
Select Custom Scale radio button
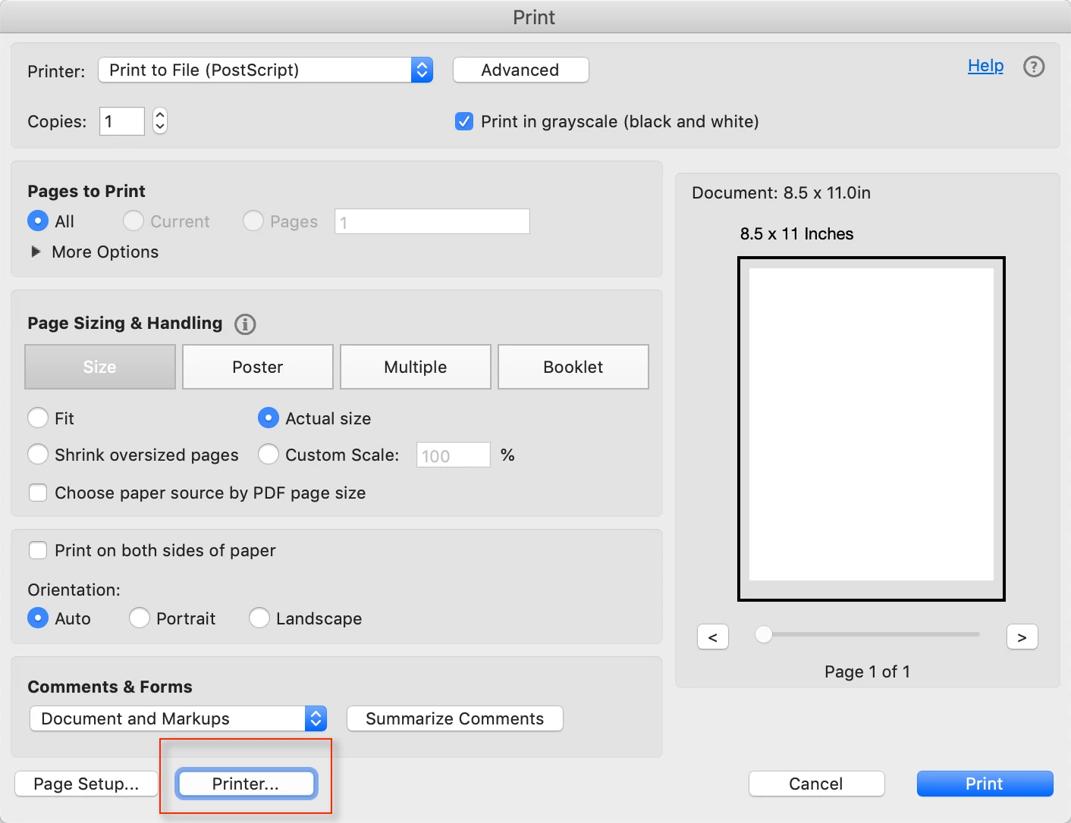269,454
